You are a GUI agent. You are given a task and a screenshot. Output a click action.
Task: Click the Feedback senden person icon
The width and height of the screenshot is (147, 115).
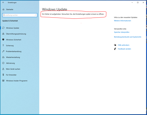point(115,49)
